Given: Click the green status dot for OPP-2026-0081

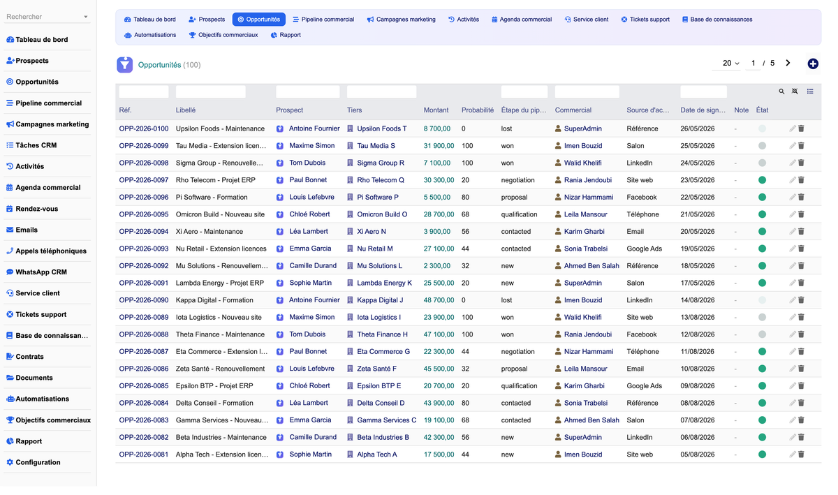Looking at the screenshot, I should [x=762, y=455].
